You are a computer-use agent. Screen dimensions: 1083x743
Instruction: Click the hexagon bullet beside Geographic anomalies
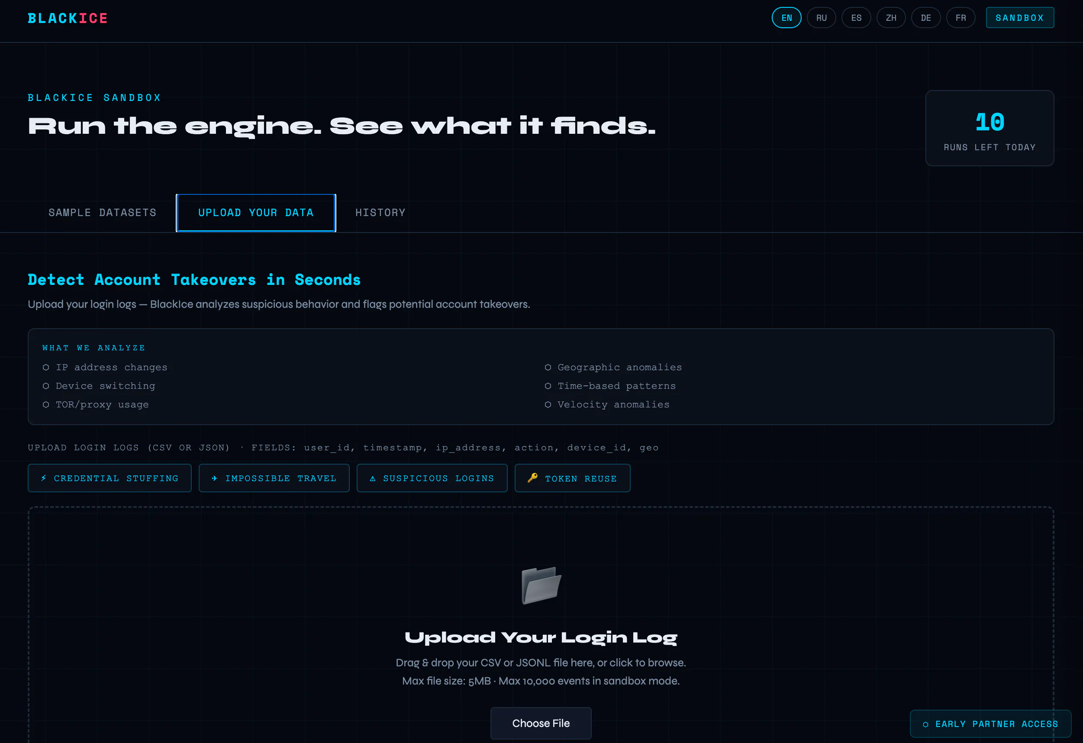(x=548, y=367)
